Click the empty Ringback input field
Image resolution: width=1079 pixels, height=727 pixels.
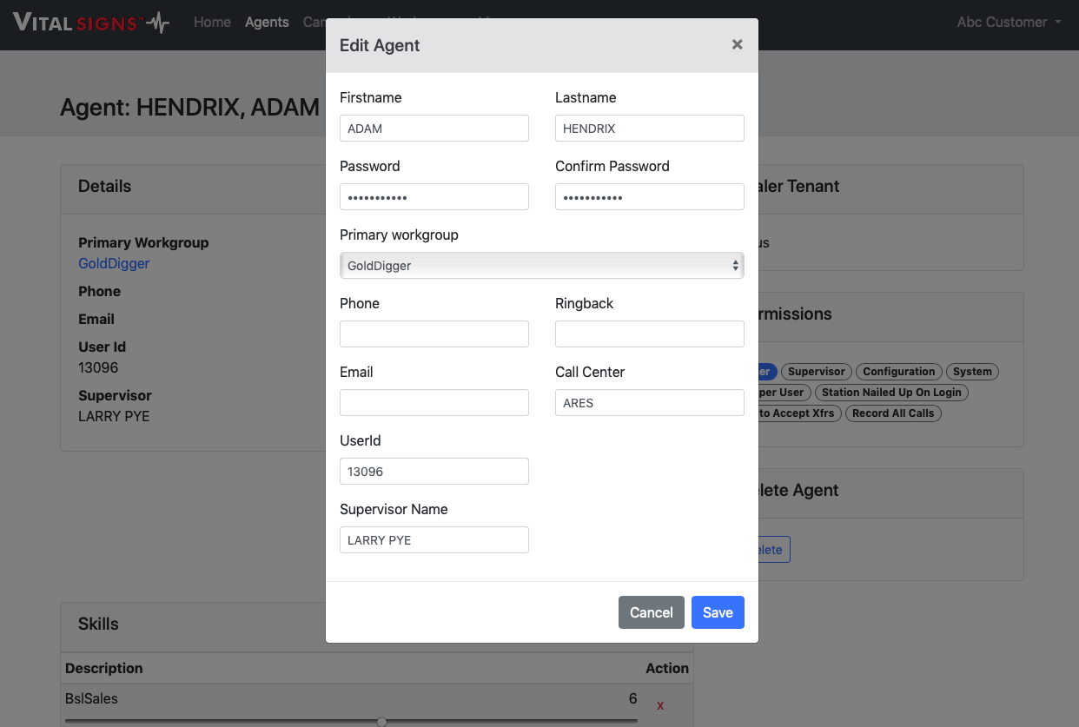(x=649, y=334)
